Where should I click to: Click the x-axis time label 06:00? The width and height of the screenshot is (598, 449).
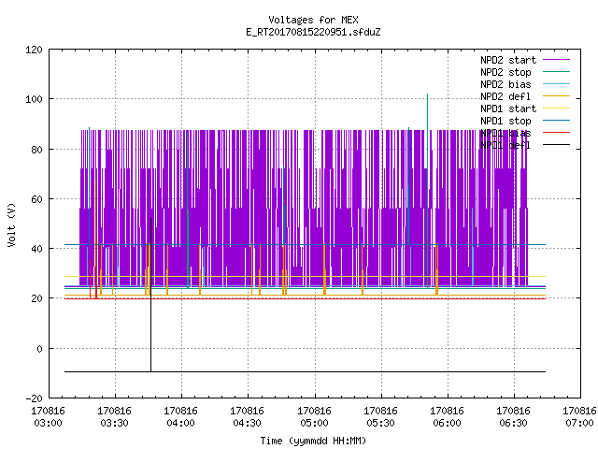coord(447,424)
